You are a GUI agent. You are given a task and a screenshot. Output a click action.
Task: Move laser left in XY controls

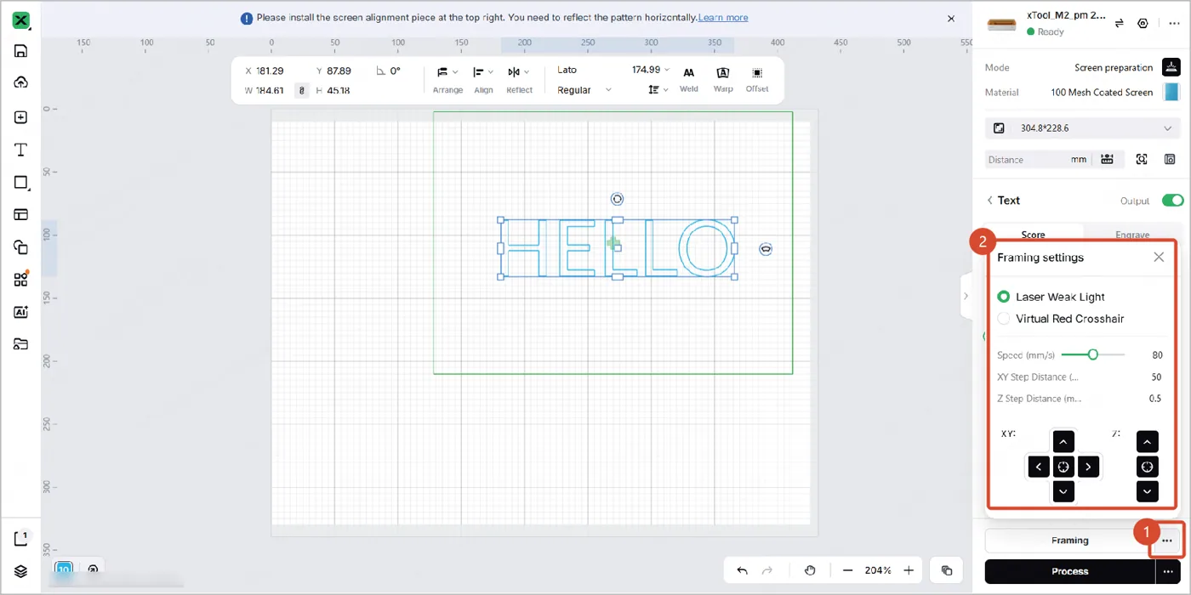(1039, 467)
